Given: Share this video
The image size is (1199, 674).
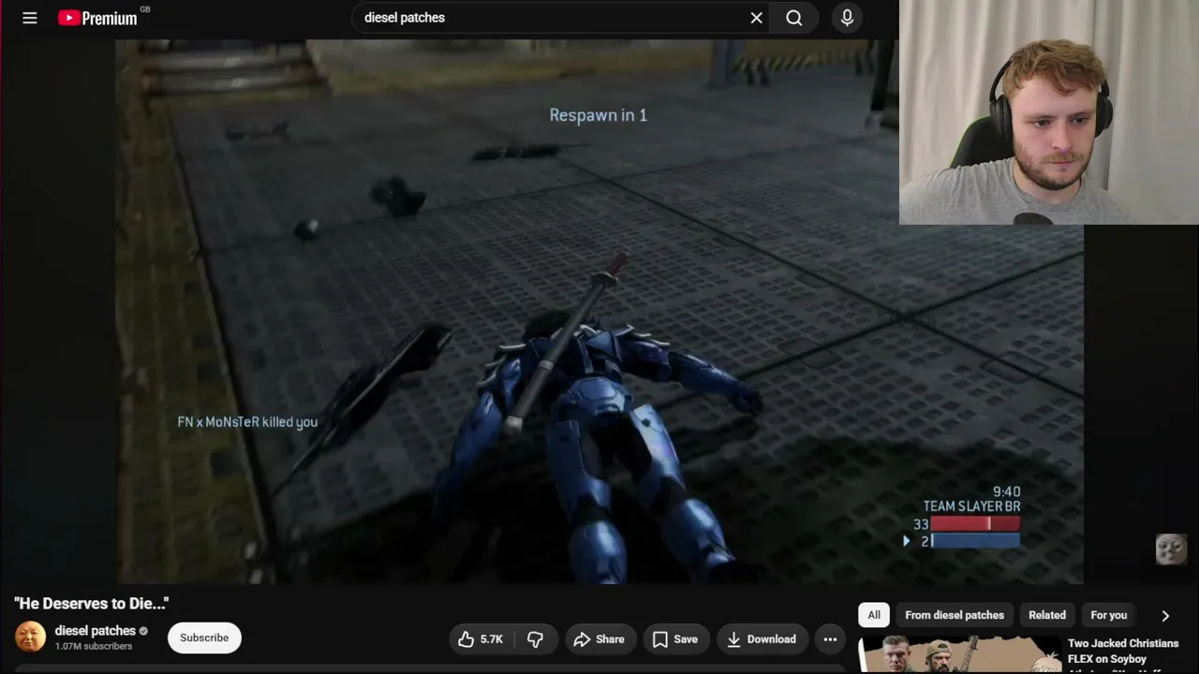Looking at the screenshot, I should 599,639.
